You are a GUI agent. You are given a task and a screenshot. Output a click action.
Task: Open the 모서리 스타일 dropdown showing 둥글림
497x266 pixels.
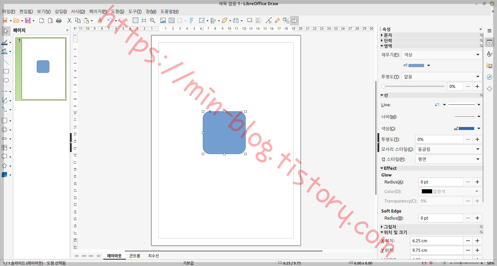click(x=448, y=149)
